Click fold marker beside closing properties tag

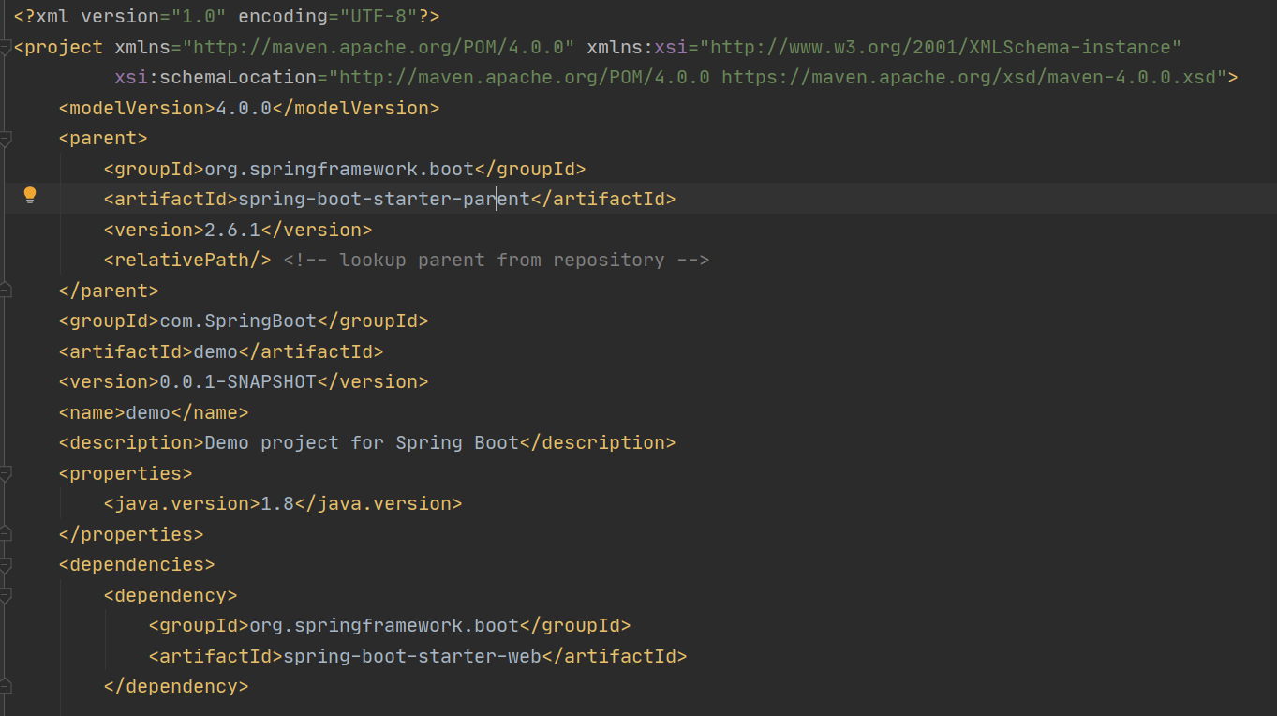pos(5,534)
